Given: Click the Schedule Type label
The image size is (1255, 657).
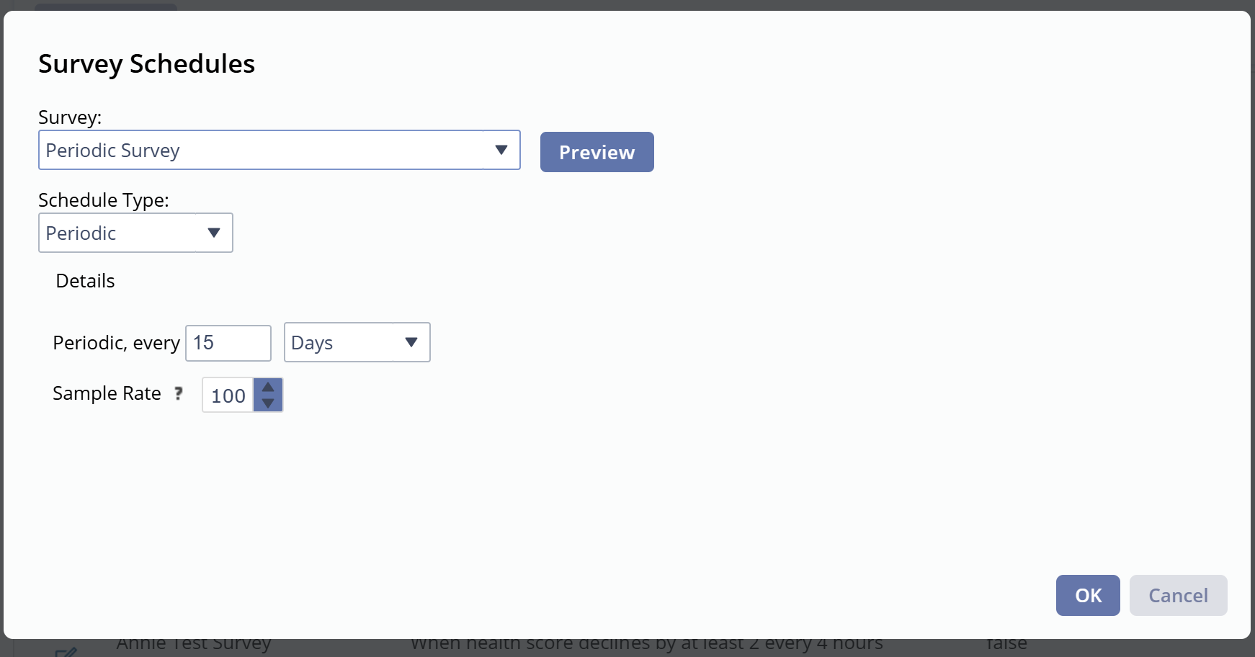Looking at the screenshot, I should [103, 200].
